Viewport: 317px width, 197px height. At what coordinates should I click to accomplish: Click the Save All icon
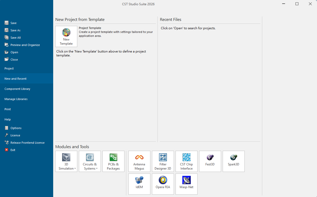(7, 38)
